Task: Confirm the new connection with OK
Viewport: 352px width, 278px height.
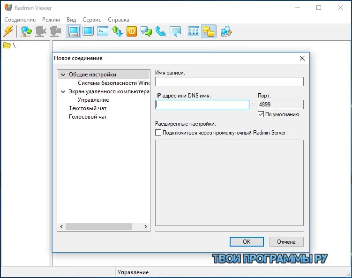Action: (x=247, y=241)
